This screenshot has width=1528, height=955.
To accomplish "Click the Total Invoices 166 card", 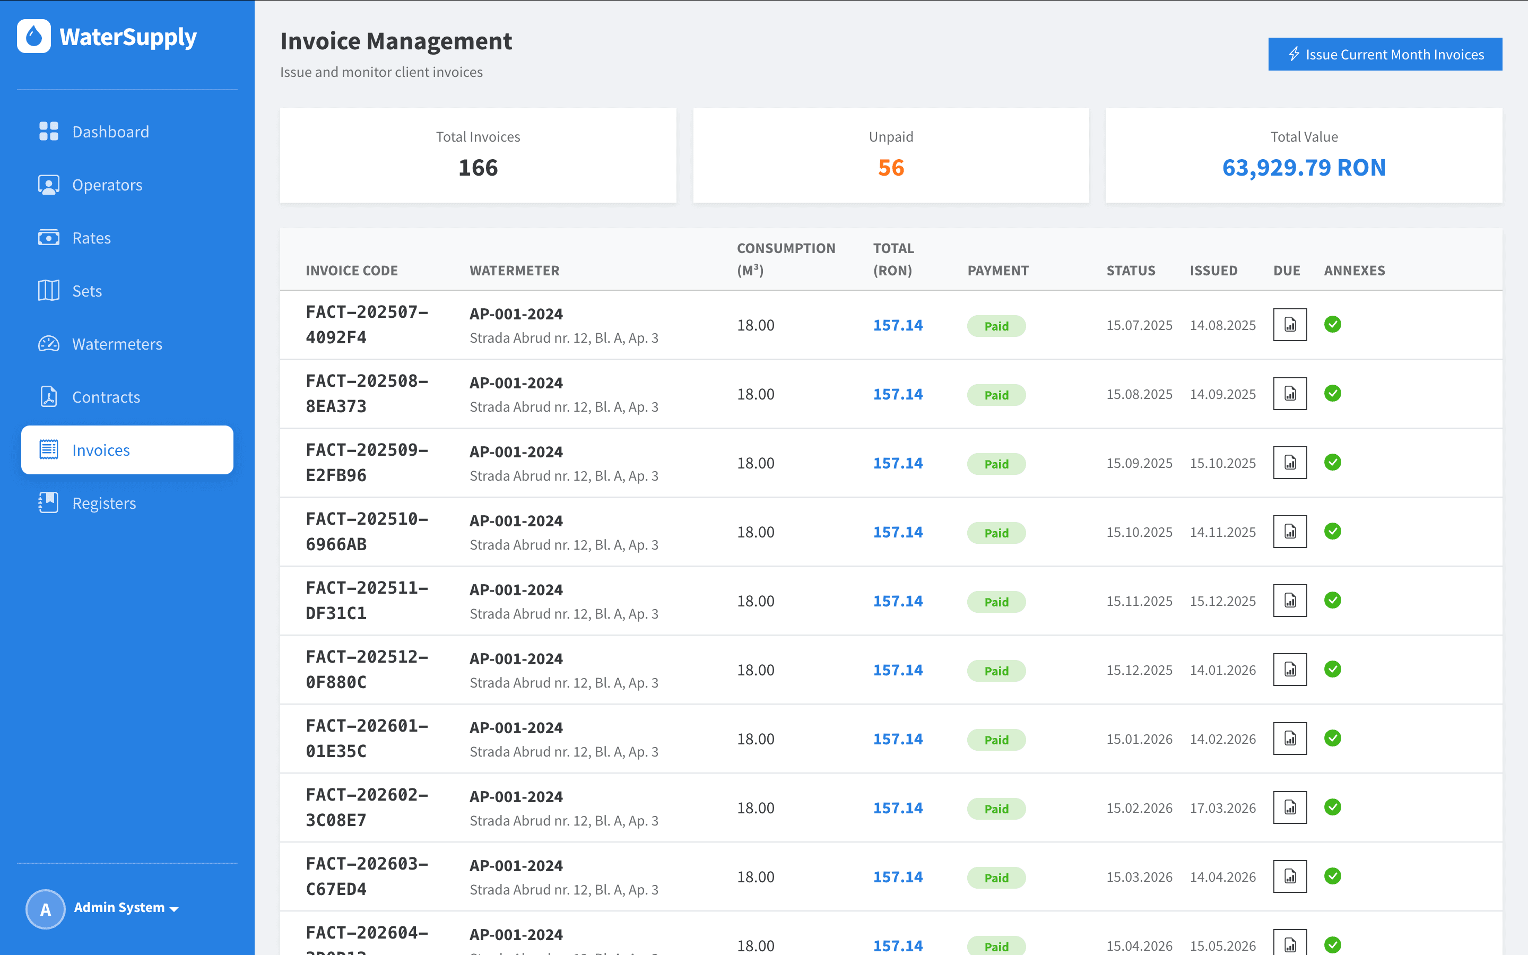I will pos(478,155).
